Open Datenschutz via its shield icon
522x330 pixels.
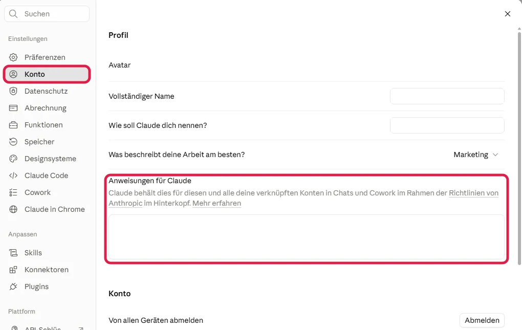tap(13, 91)
